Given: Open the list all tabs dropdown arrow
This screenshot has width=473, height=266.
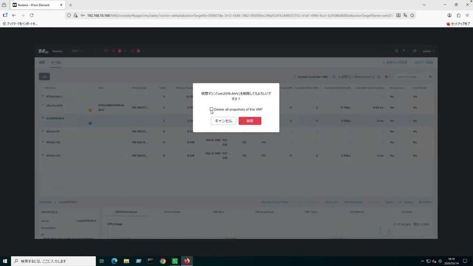Looking at the screenshot, I should 424,5.
